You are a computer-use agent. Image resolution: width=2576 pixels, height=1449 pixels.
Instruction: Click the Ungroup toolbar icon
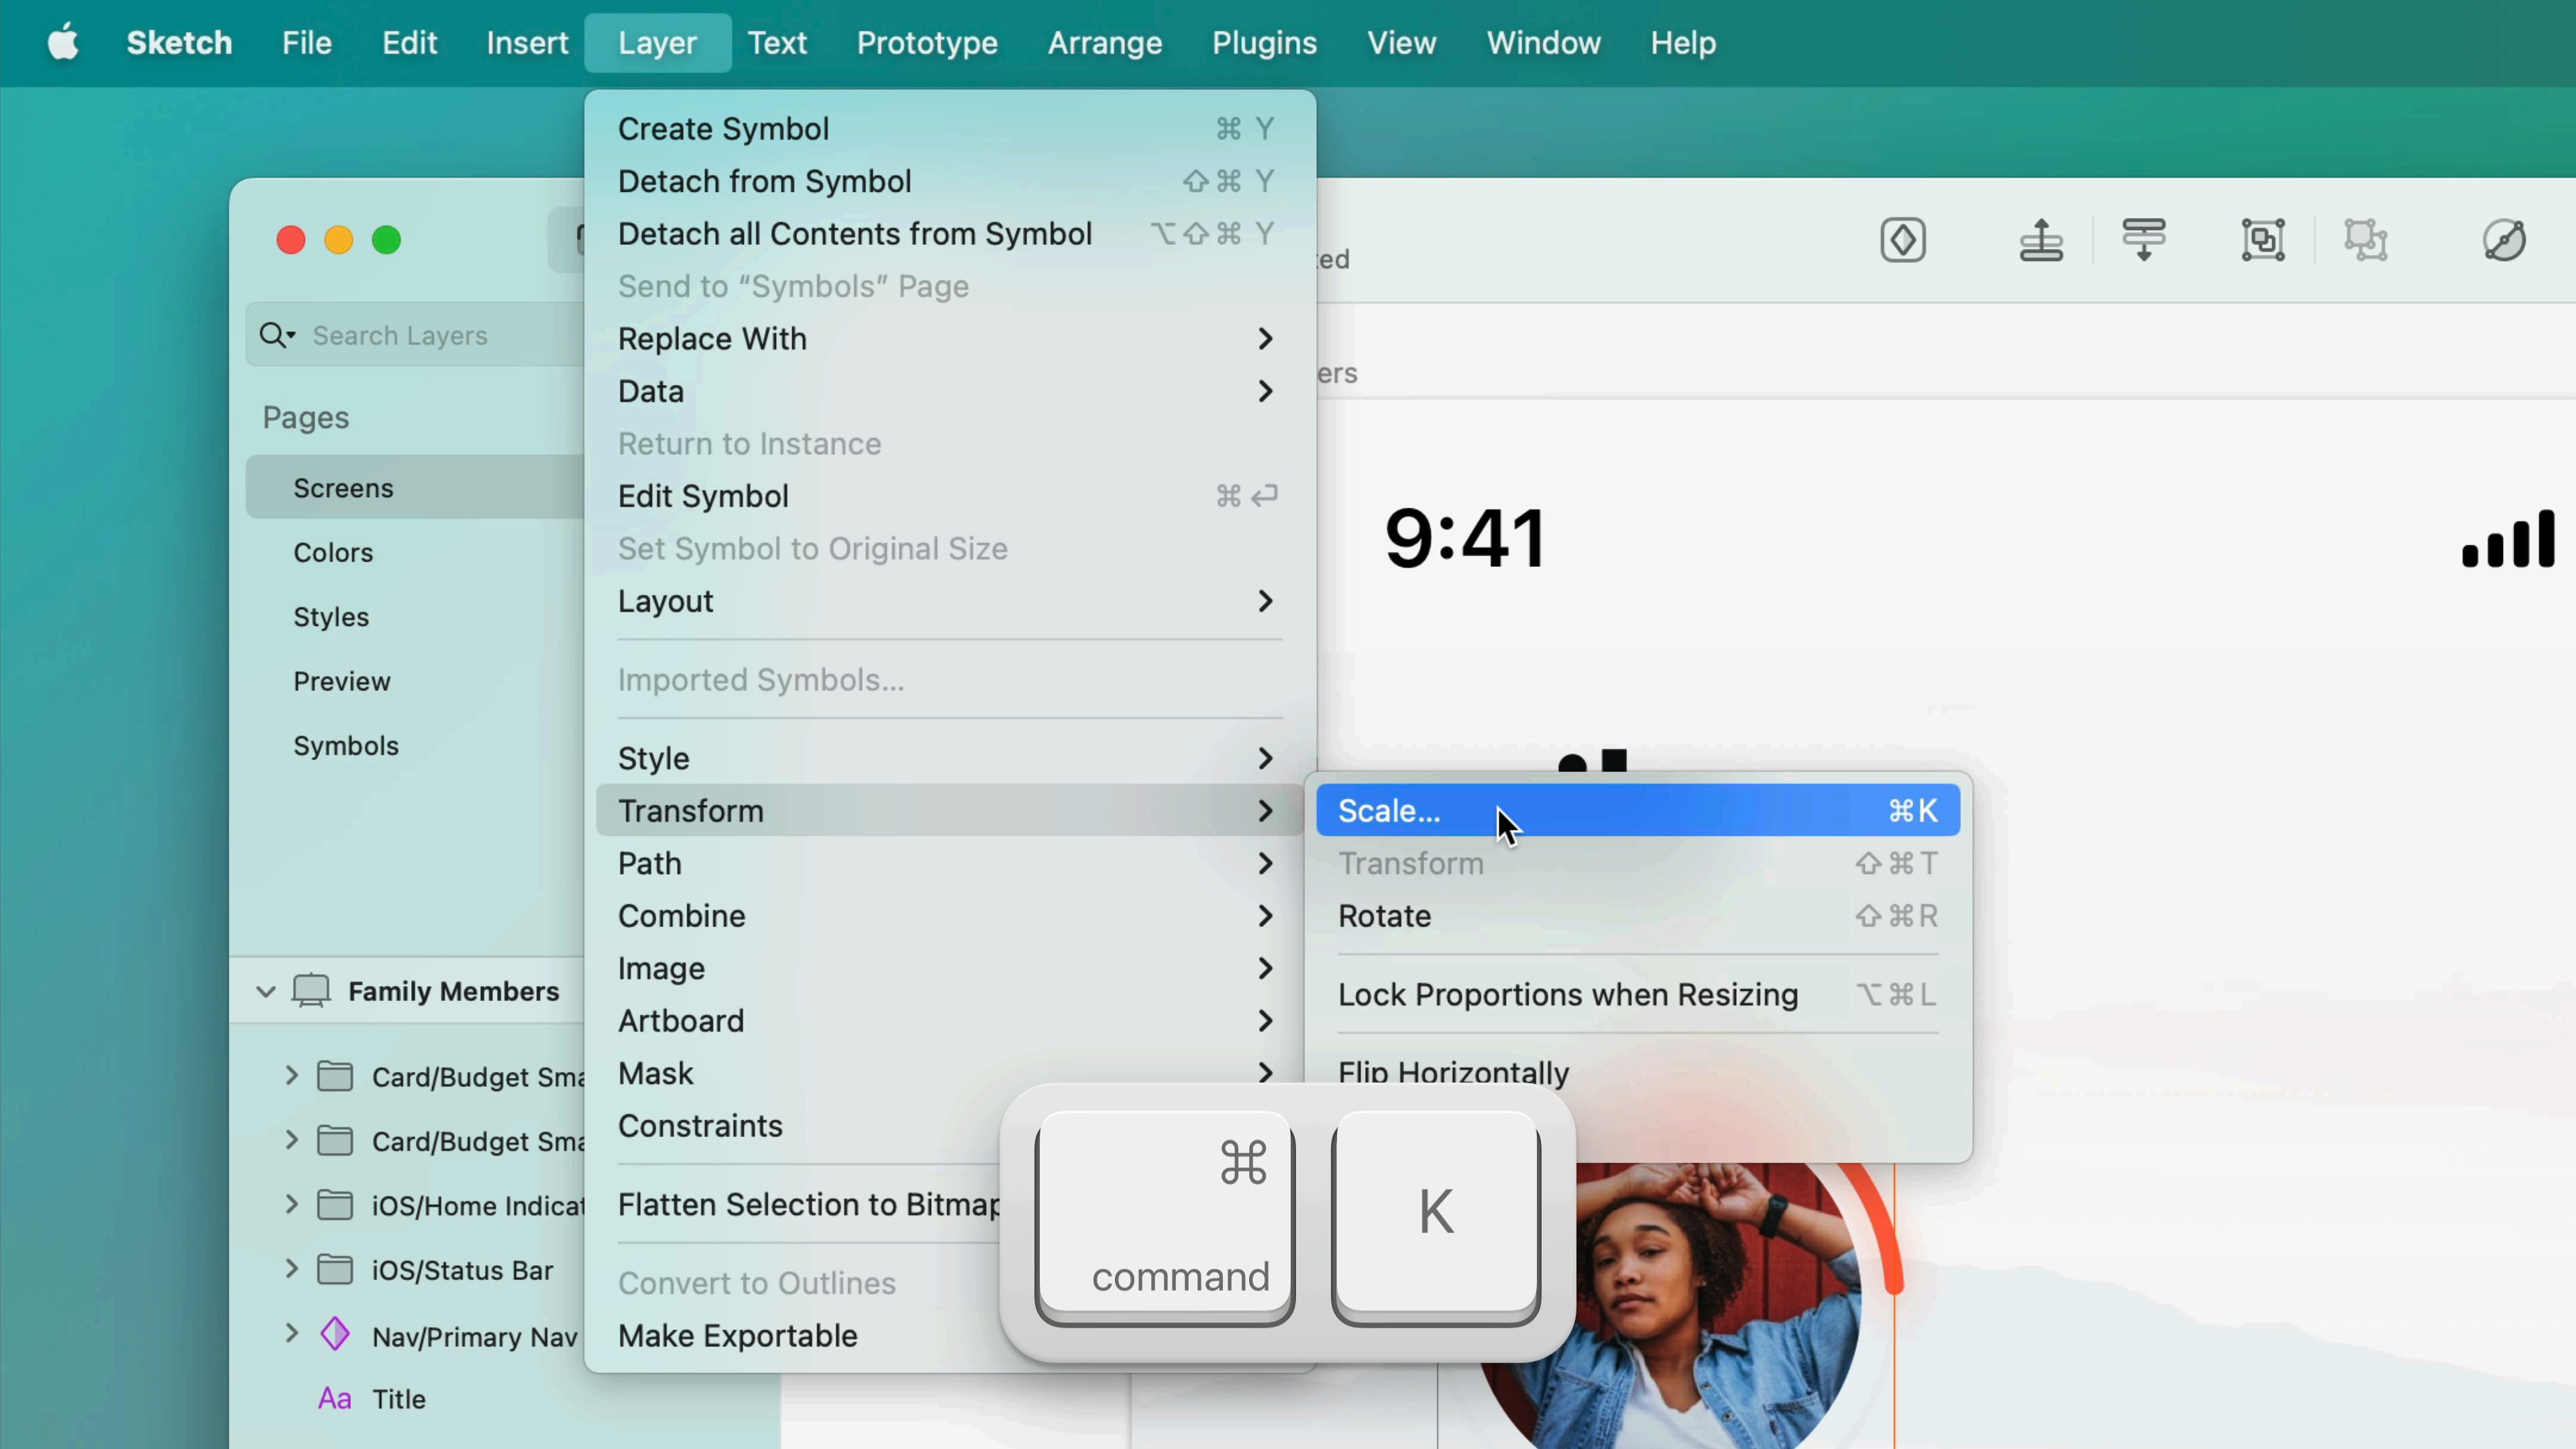[2366, 240]
